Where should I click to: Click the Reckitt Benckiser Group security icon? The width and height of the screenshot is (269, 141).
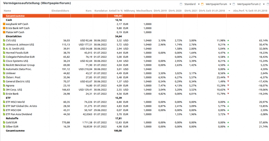point(4,65)
